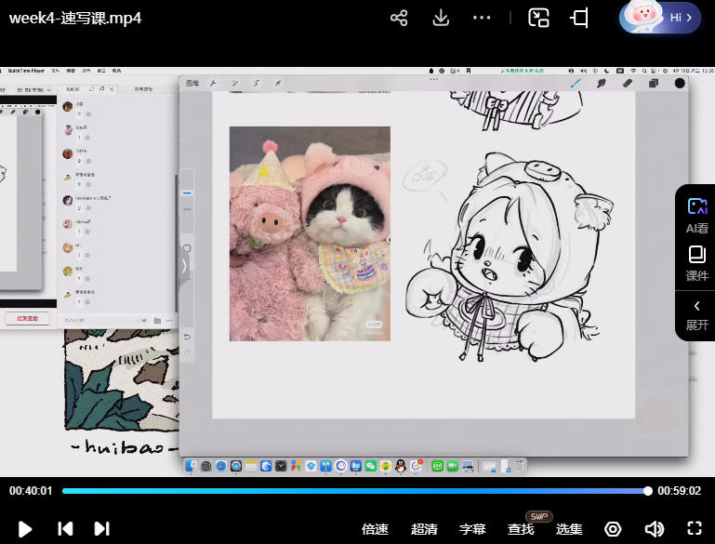The width and height of the screenshot is (715, 544).
Task: Open the 课件 courseware panel
Action: tap(696, 263)
